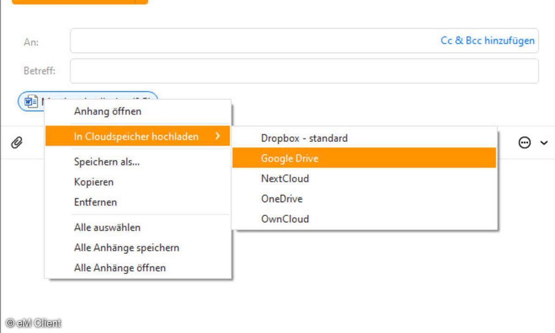Click 'Entfernen' to remove attachment
Viewport: 555px width, 333px height.
(x=138, y=202)
